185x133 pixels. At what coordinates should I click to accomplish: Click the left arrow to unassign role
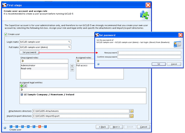point(72,70)
